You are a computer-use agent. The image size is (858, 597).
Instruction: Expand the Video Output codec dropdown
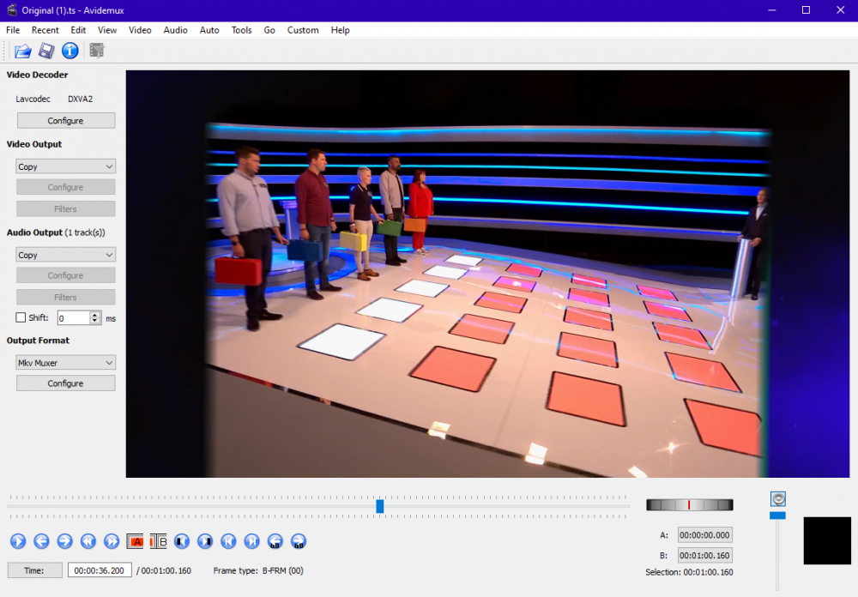65,167
